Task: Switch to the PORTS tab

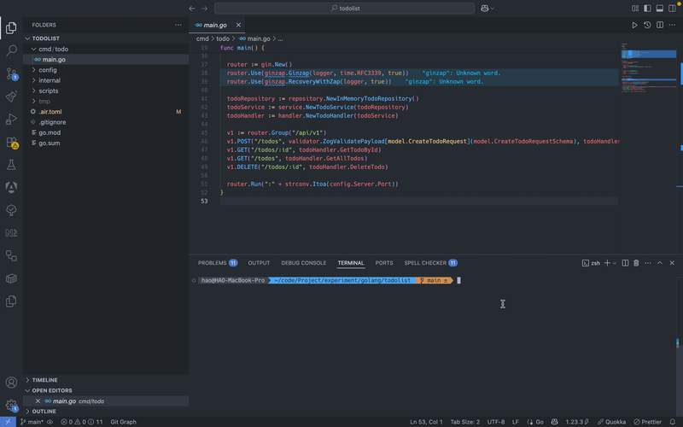Action: 383,263
